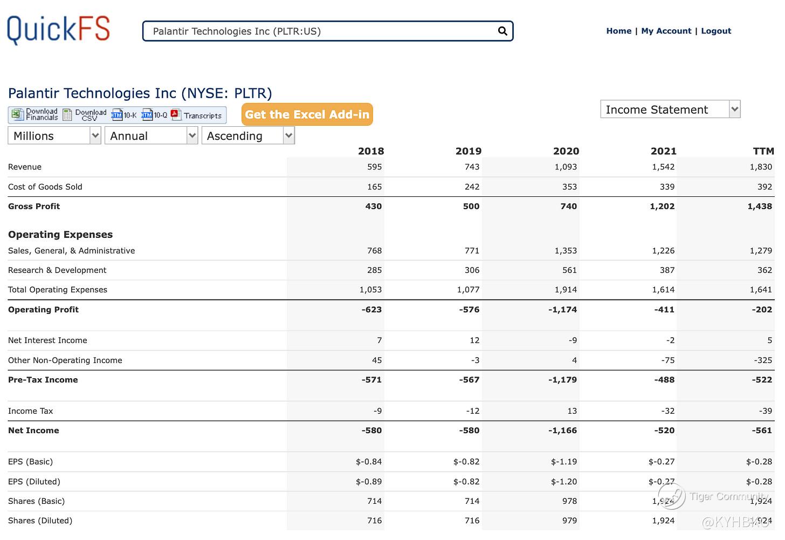This screenshot has width=785, height=540.
Task: Click the EPS (Diluted) row label
Action: point(34,482)
